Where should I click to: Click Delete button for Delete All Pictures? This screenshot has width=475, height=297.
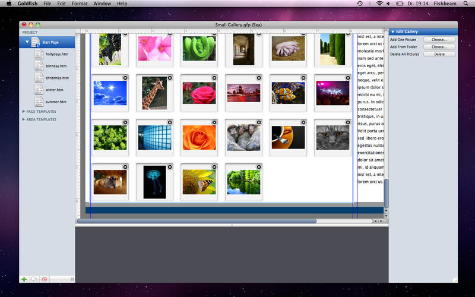click(x=439, y=54)
